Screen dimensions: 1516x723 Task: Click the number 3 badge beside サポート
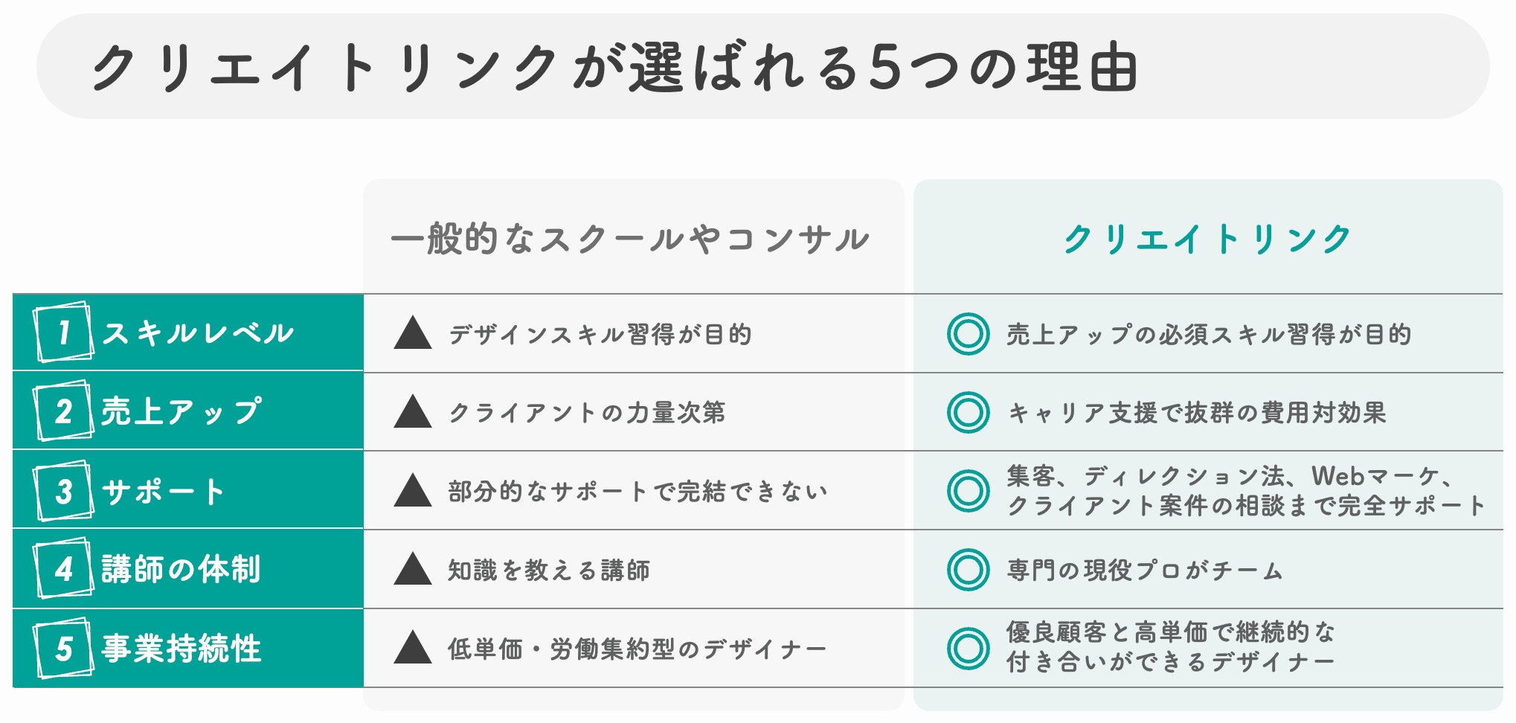tap(63, 490)
